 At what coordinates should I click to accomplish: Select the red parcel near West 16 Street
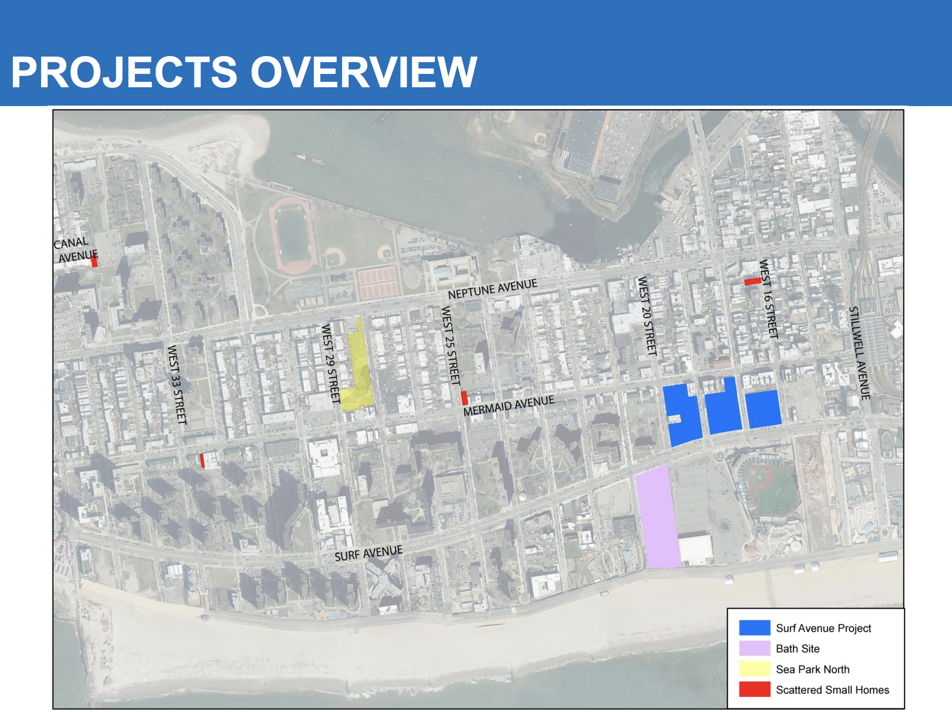pos(752,281)
